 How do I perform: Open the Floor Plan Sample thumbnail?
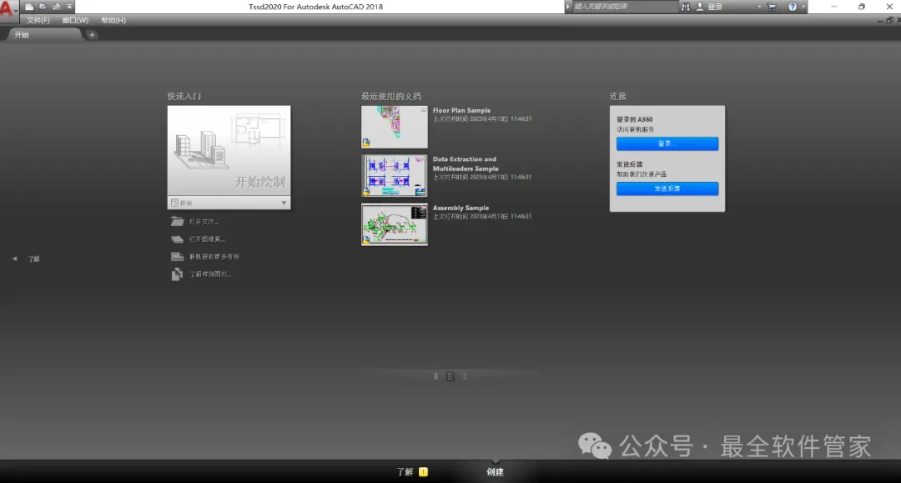coord(394,127)
